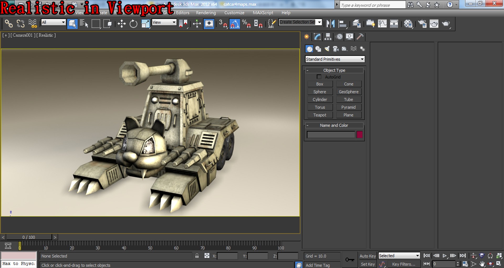Toggle the Angle Snap button
The image size is (504, 268).
point(235,24)
